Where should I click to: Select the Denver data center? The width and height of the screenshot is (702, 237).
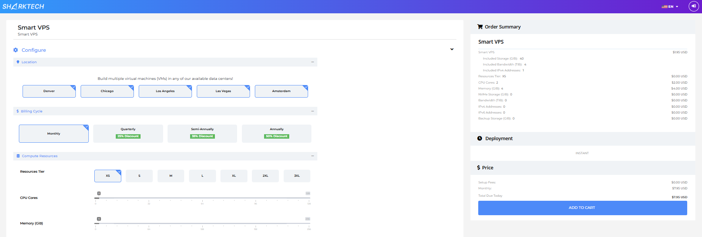click(49, 91)
